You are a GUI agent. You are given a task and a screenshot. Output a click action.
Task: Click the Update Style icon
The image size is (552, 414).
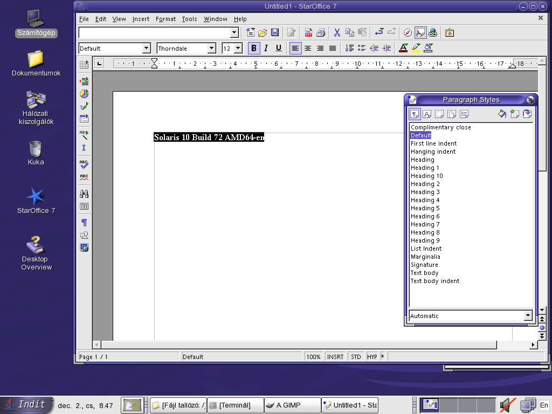point(527,114)
